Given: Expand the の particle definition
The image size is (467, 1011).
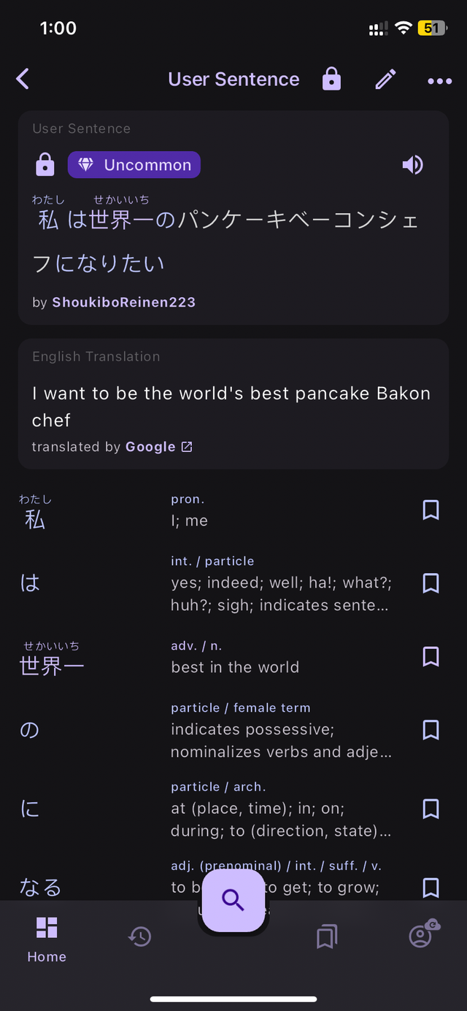Looking at the screenshot, I should pos(281,740).
